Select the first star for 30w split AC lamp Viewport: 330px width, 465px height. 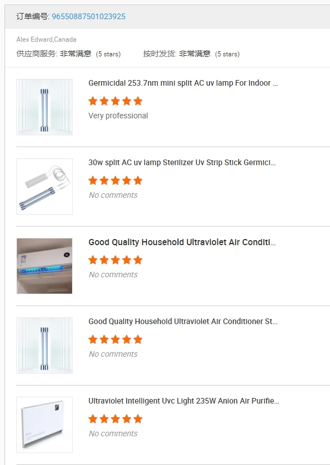point(92,180)
